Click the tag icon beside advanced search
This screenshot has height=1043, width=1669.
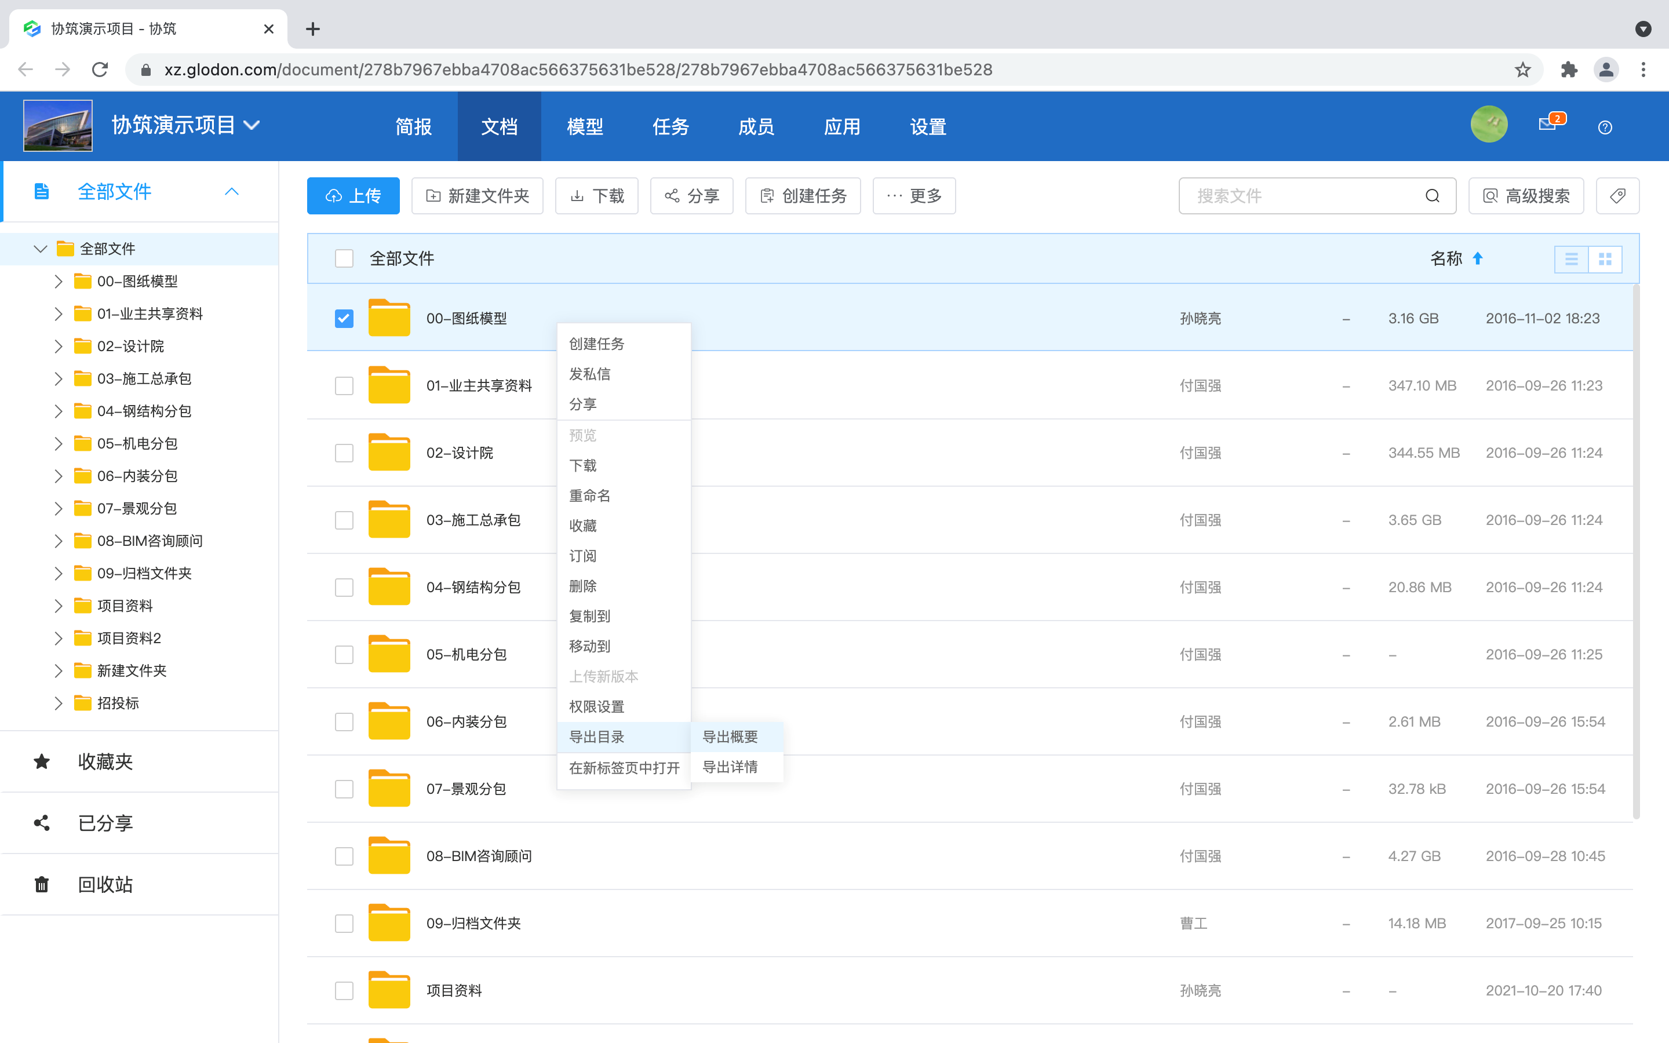[x=1618, y=196]
